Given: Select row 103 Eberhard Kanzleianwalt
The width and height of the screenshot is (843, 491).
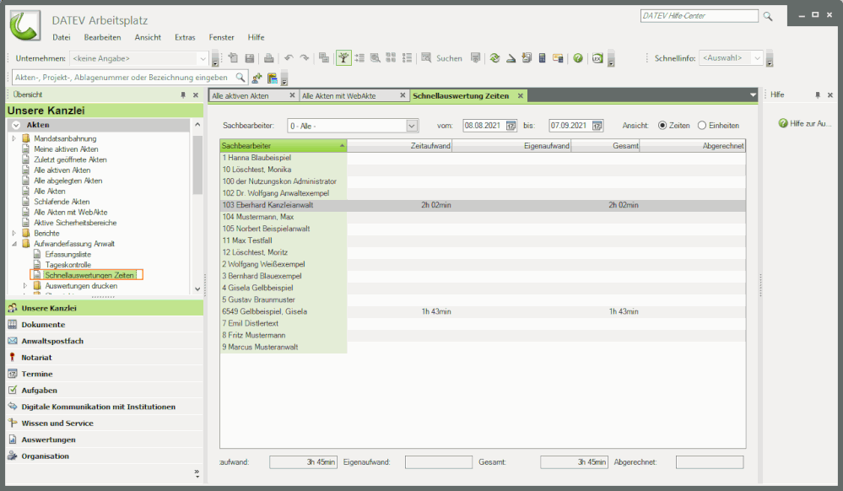Looking at the screenshot, I should (483, 205).
